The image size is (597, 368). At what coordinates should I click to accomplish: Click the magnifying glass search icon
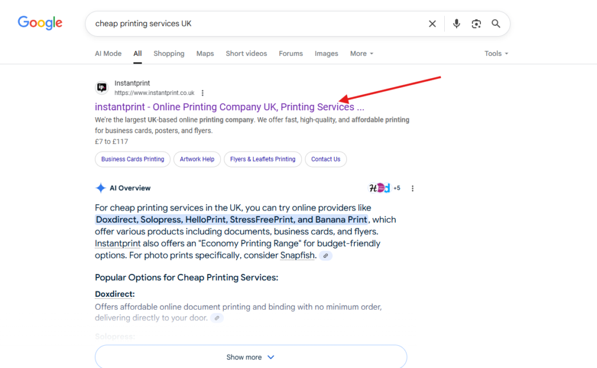[x=496, y=24]
